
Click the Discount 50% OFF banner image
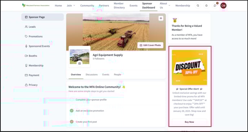[189, 67]
